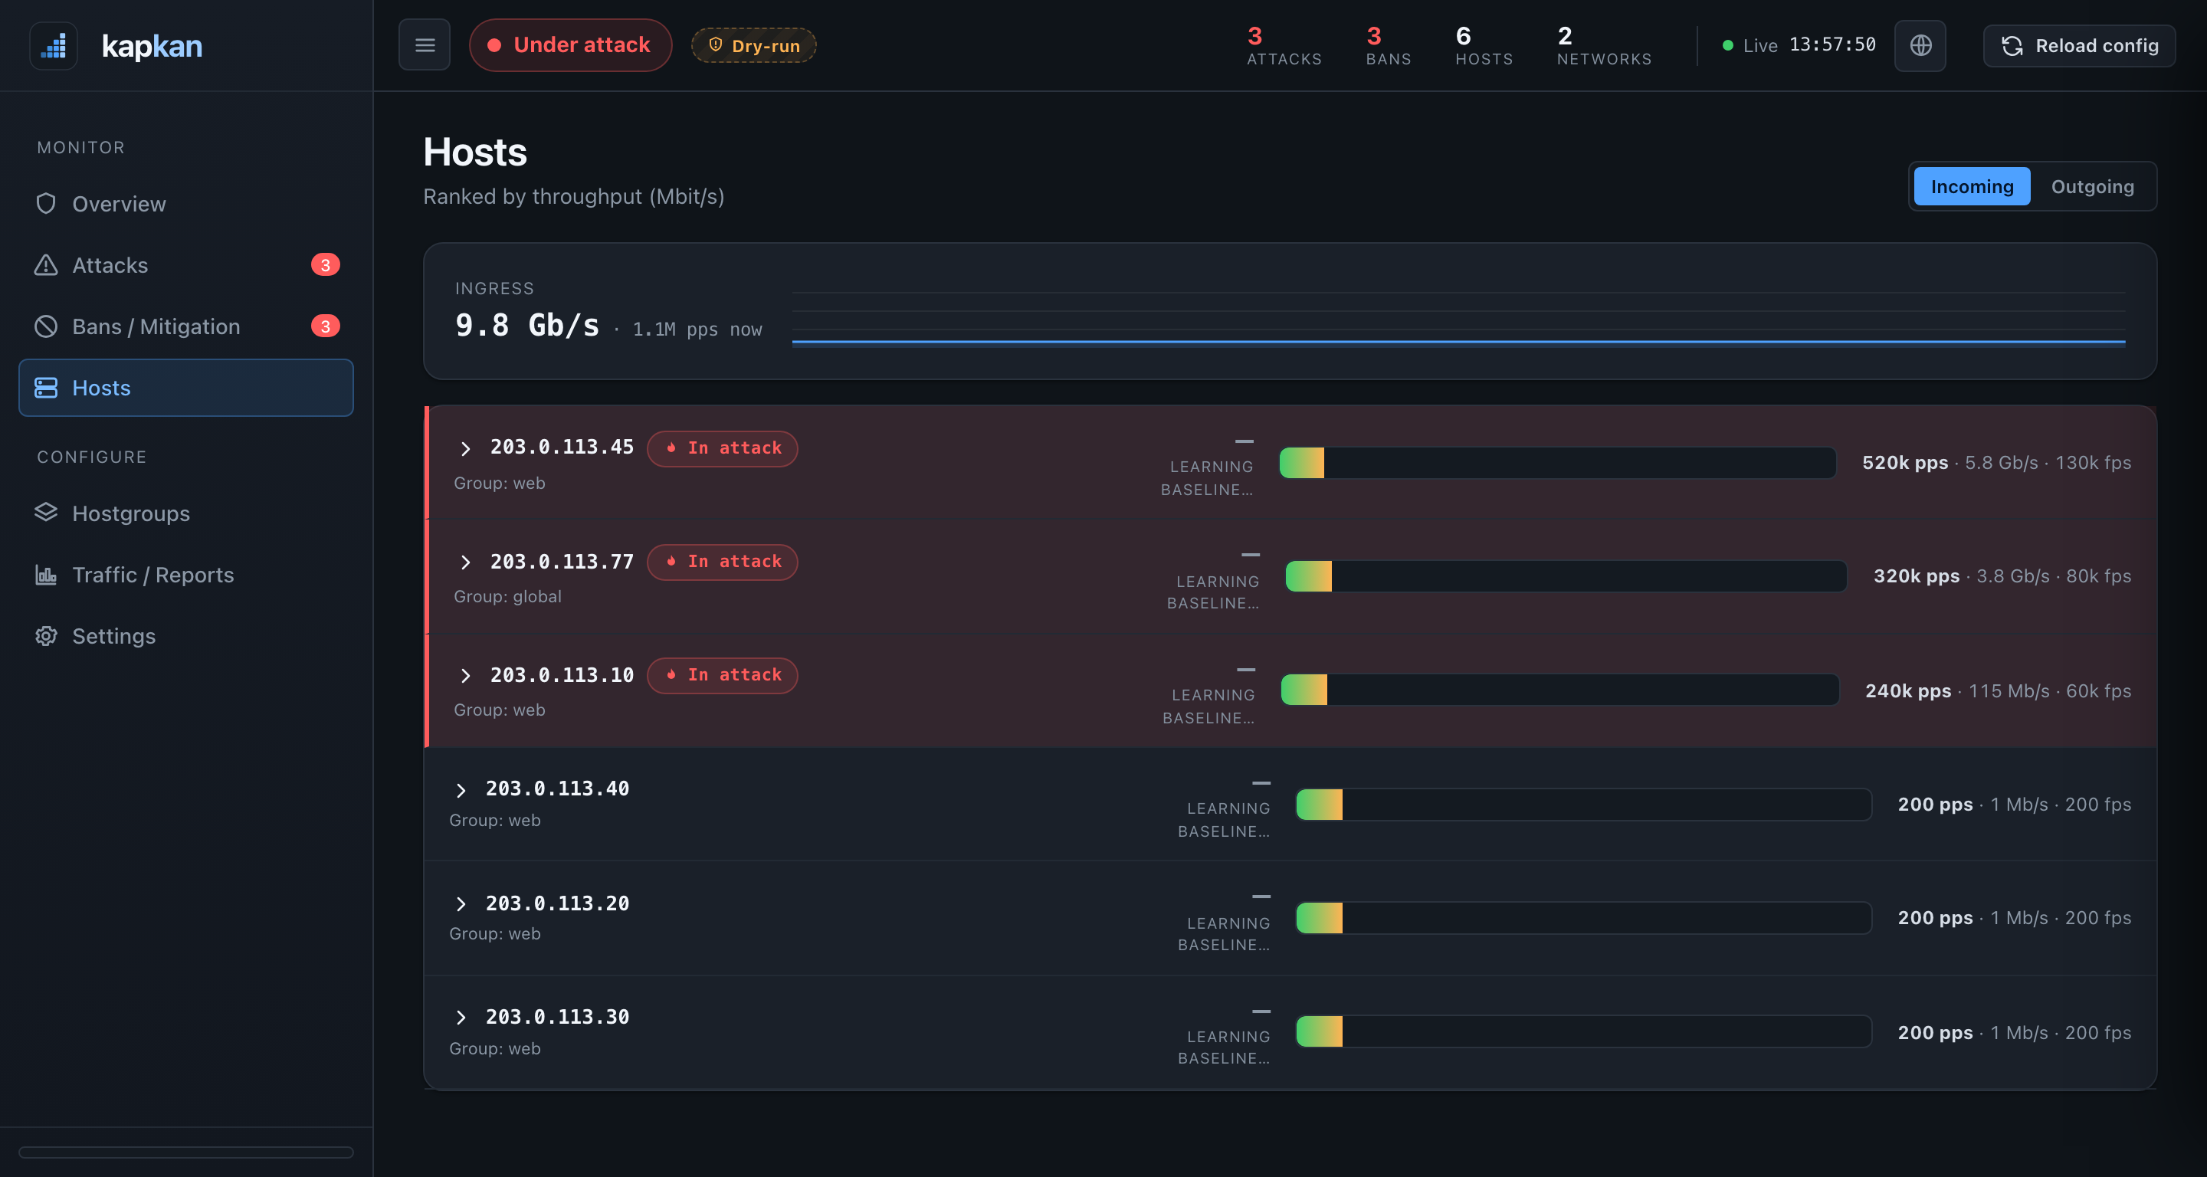Open the Hostgroups configuration page
2207x1177 pixels.
click(x=186, y=513)
